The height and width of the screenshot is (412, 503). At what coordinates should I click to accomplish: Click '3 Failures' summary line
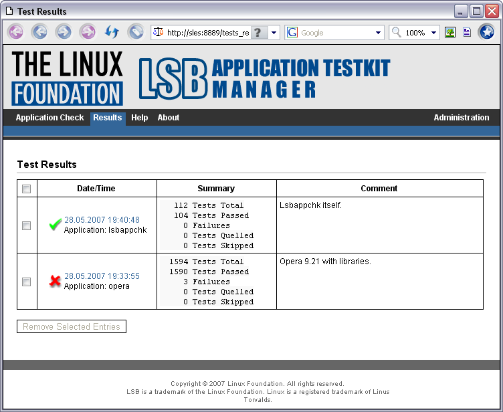click(207, 282)
